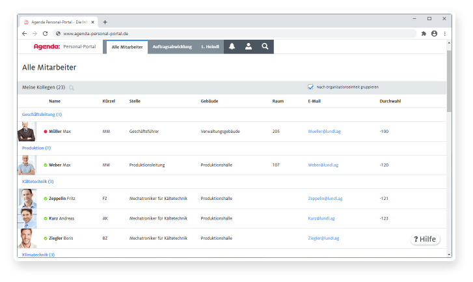Open the Chrome three-dot menu
Image resolution: width=473 pixels, height=282 pixels.
pyautogui.click(x=445, y=33)
